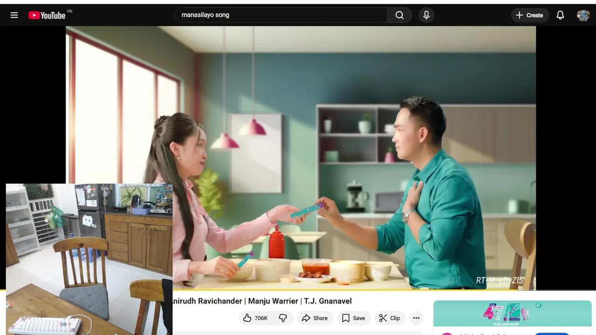Start voice search with the microphone
596x335 pixels.
click(x=426, y=15)
